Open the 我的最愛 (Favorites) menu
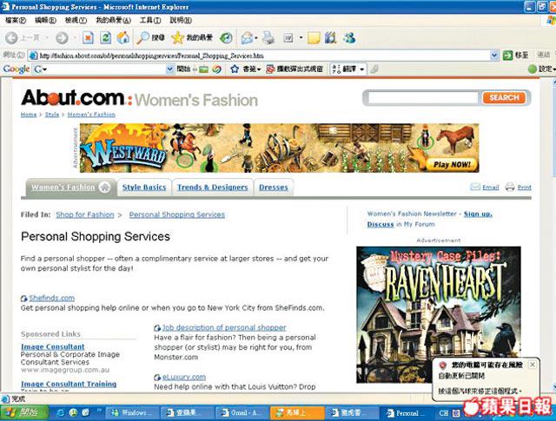556x421 pixels. (x=114, y=20)
